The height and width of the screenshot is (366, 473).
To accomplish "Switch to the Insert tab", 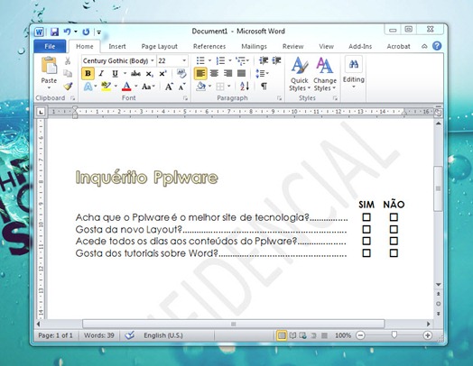I will coord(117,46).
